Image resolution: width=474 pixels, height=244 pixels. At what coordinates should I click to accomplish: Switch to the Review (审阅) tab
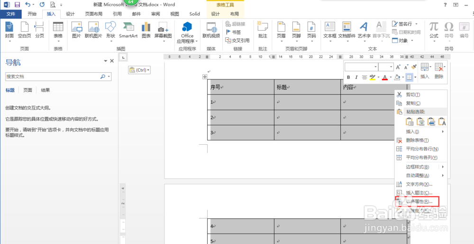click(155, 14)
